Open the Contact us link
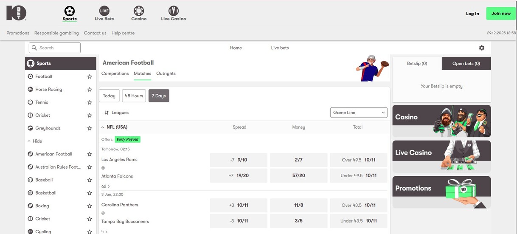 (95, 33)
